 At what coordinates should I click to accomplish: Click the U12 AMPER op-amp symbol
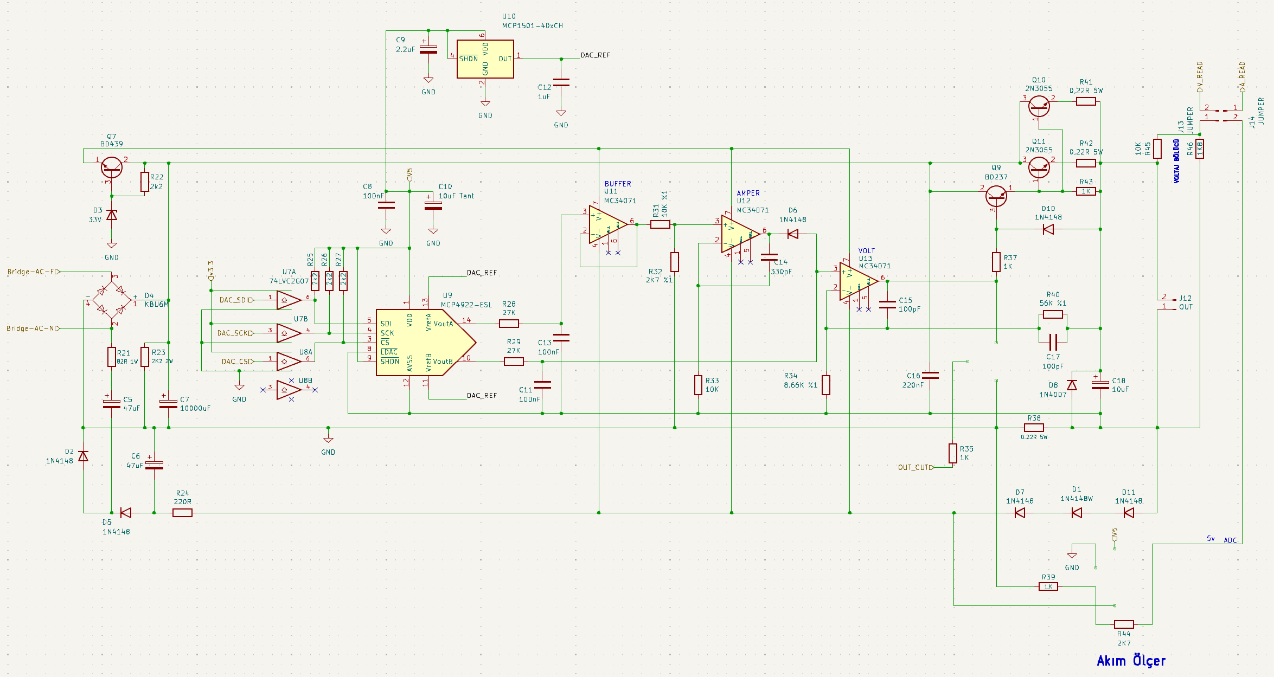pos(740,234)
